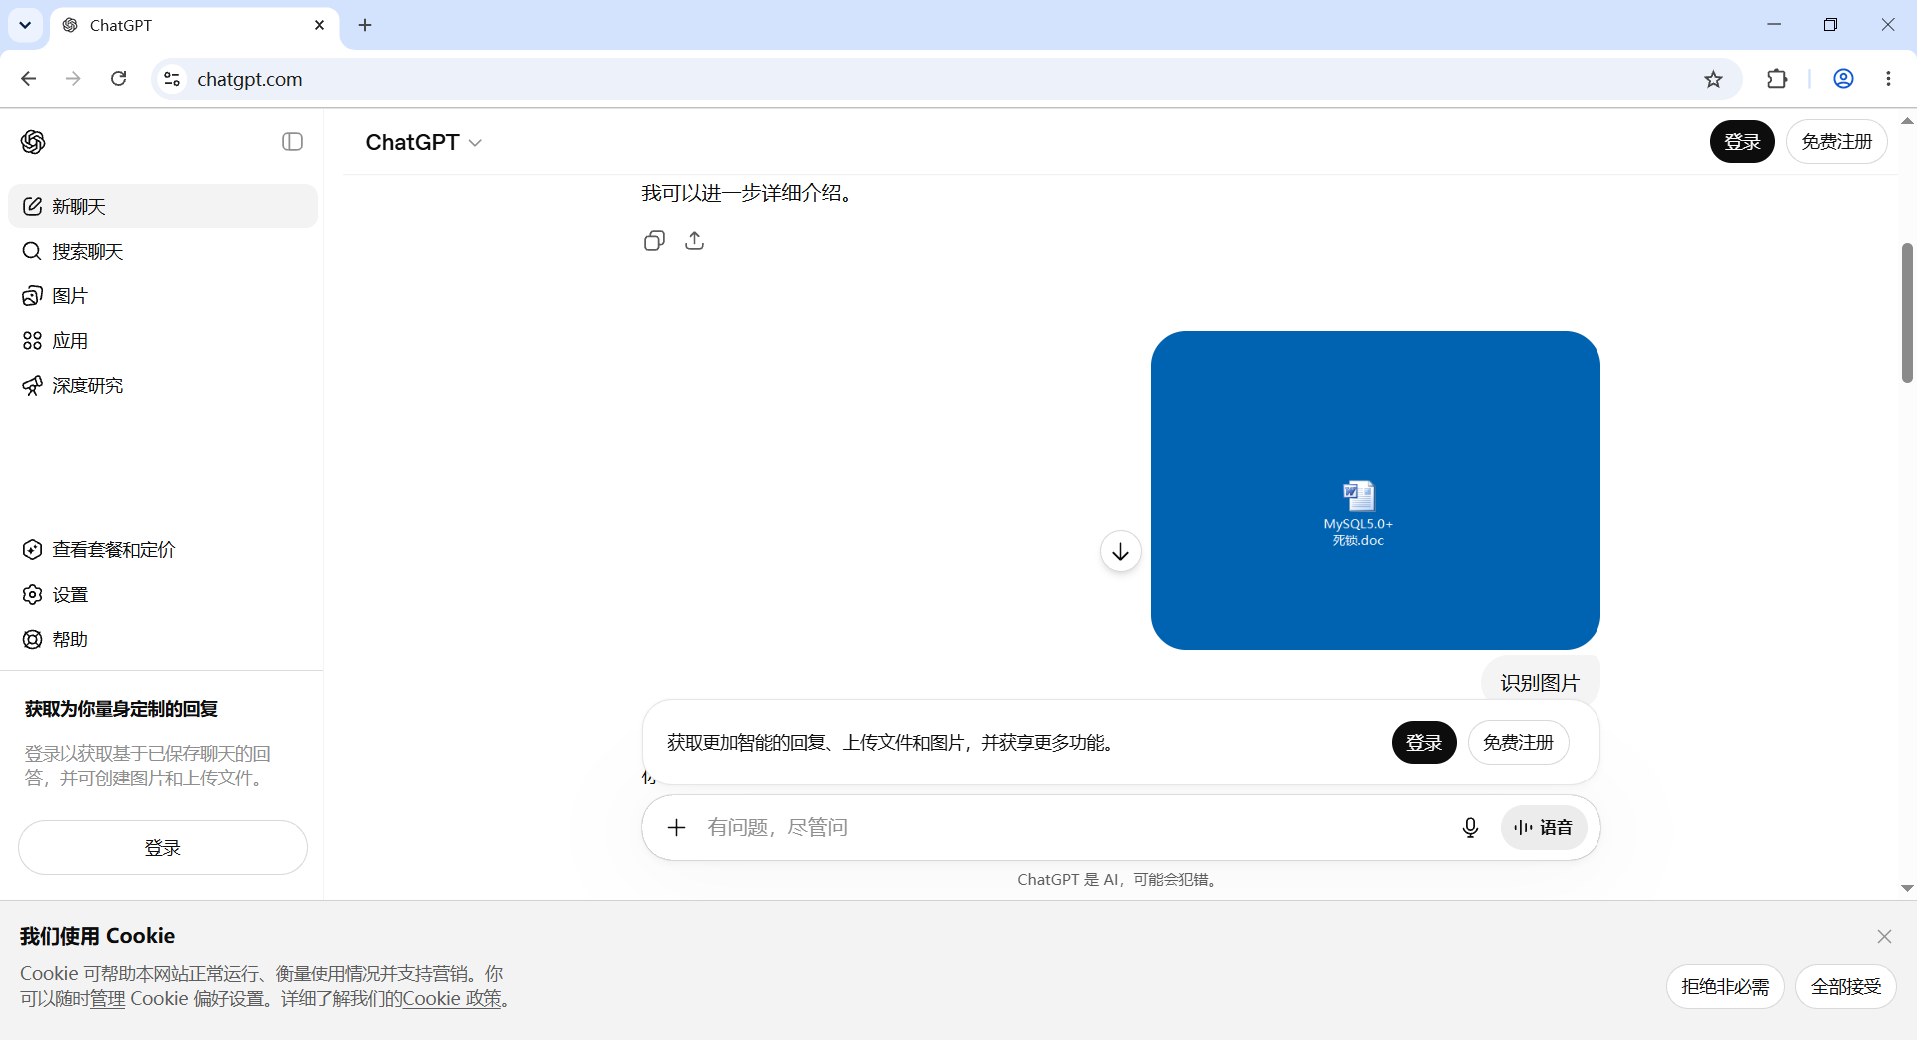The height and width of the screenshot is (1040, 1917).
Task: Share the response with the share icon
Action: (x=695, y=240)
